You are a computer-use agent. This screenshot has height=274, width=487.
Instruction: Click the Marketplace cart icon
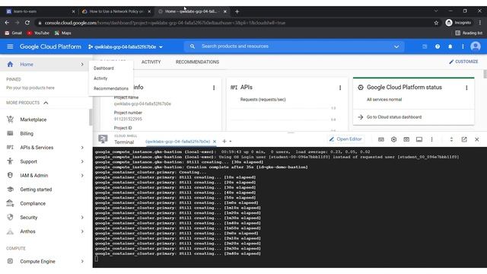pos(10,119)
